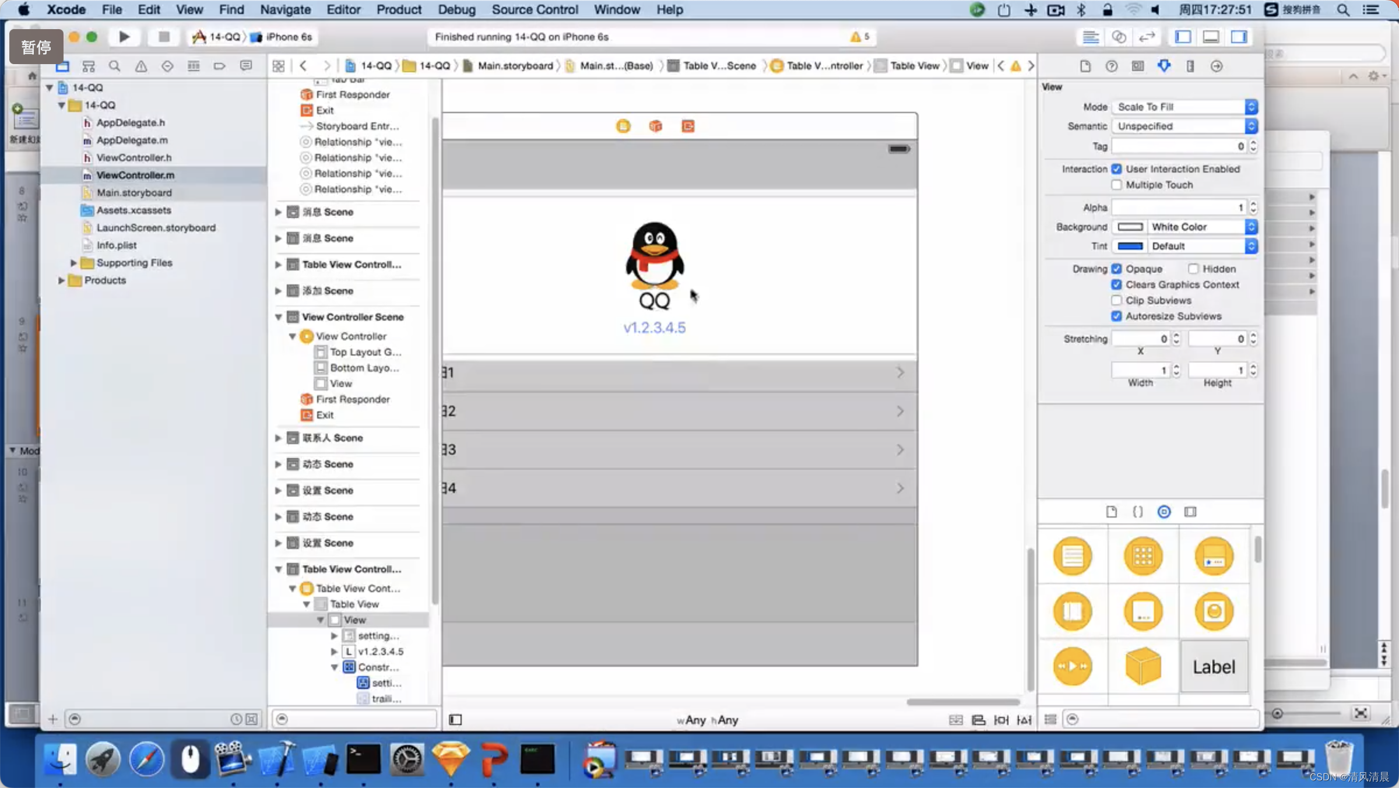Open the Align constraints tool

[979, 720]
